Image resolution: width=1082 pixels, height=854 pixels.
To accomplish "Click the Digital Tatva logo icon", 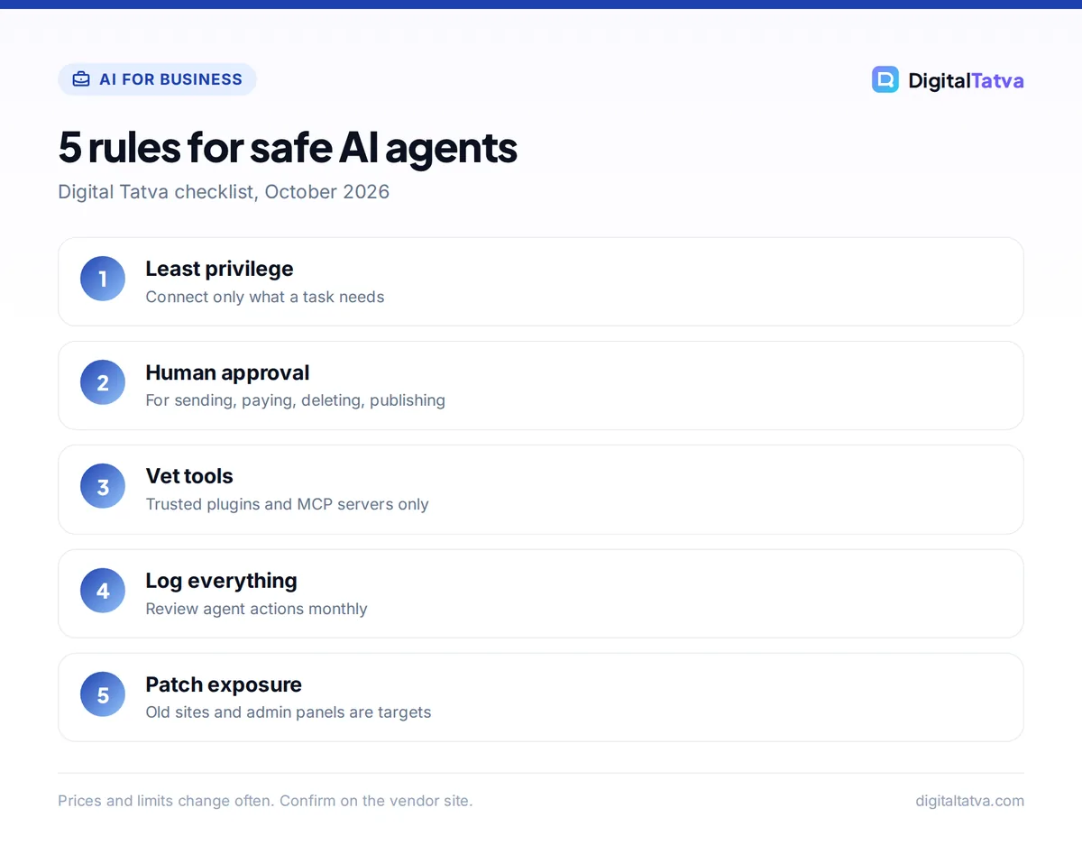I will tap(885, 79).
